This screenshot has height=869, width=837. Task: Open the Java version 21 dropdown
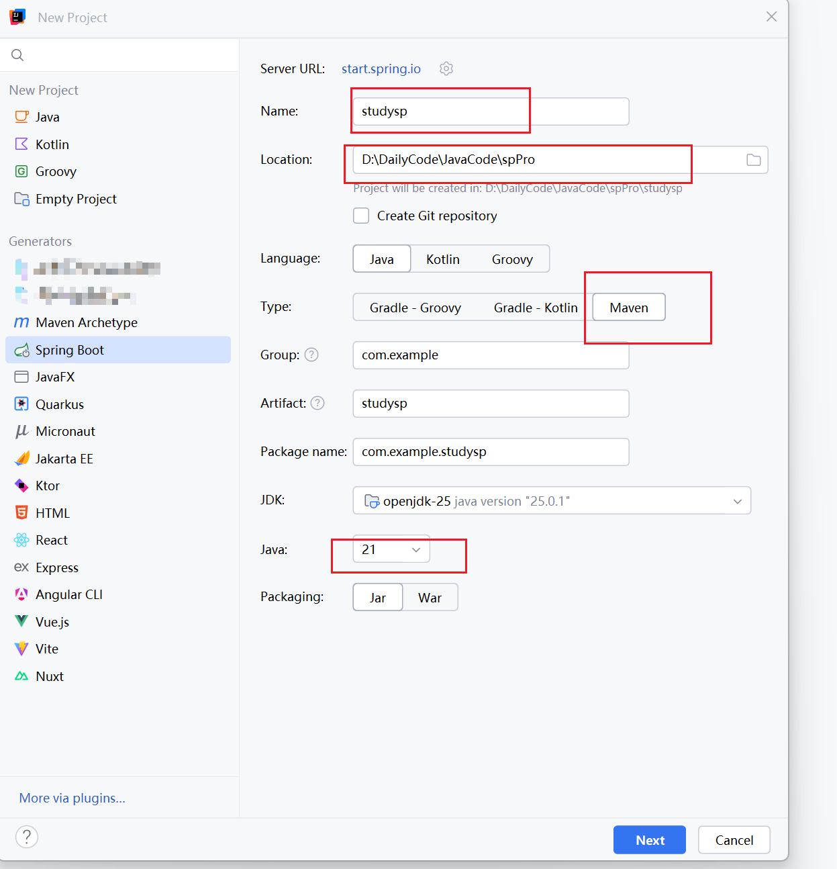[x=391, y=550]
